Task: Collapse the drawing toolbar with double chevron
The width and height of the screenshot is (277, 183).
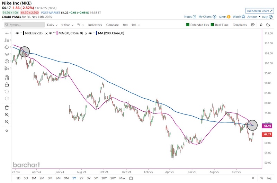Action: click(x=7, y=130)
